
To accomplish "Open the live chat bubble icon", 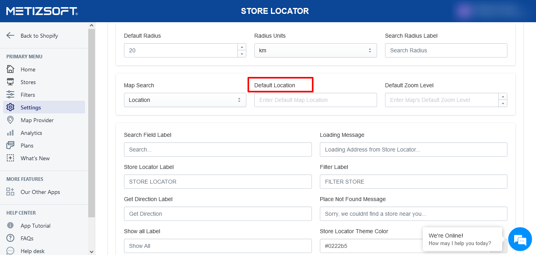I will point(520,240).
